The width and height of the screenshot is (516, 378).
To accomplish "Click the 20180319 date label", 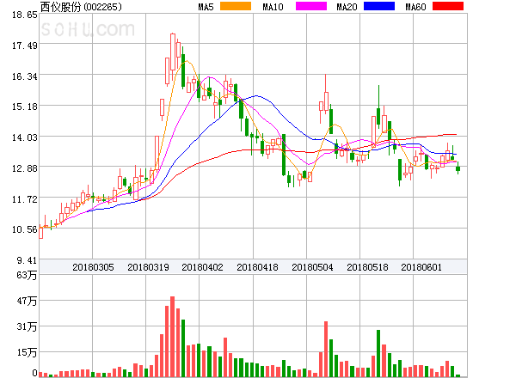I will pyautogui.click(x=148, y=267).
